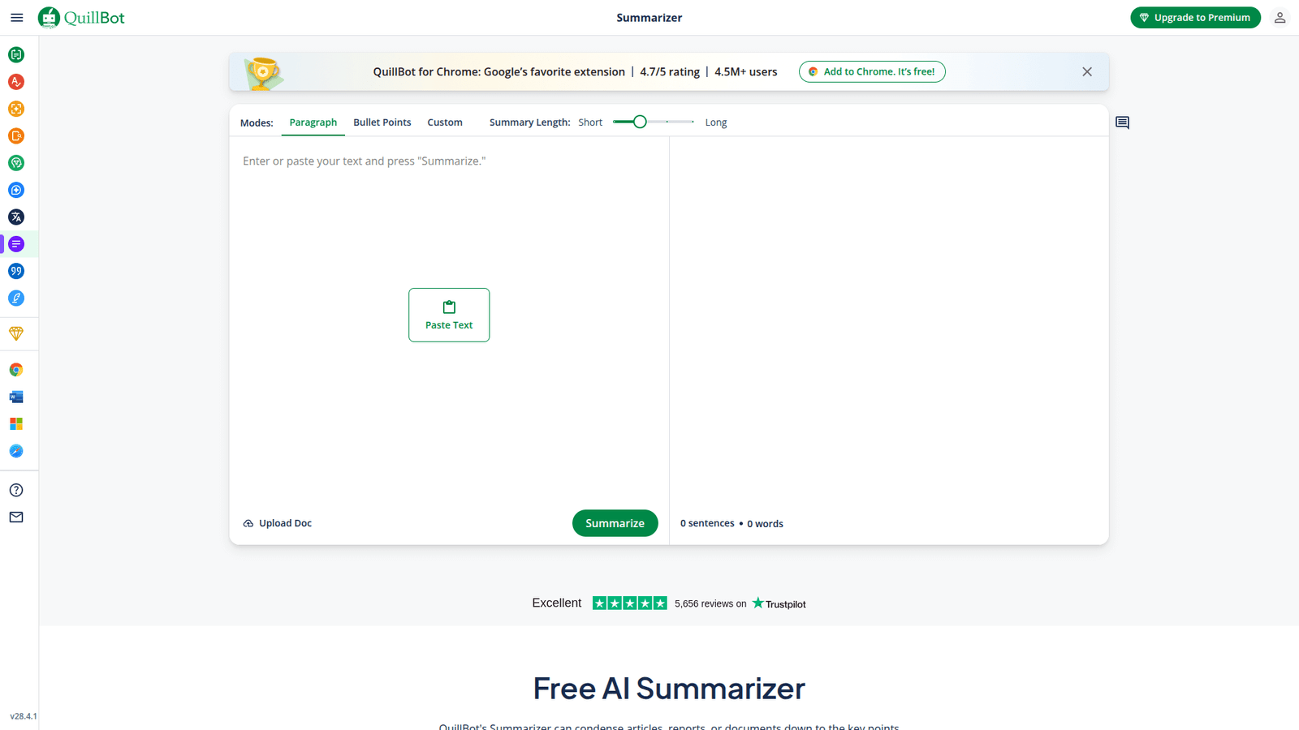Screen dimensions: 1299x730
Task: Select the Summarizer icon in sidebar
Action: point(16,244)
